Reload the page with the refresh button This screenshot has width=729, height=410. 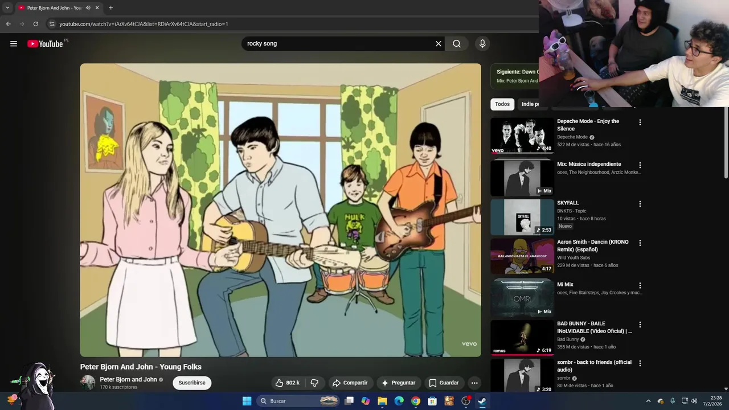pos(35,24)
